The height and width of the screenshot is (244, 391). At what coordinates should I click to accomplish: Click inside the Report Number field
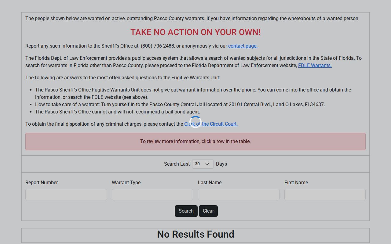(66, 195)
